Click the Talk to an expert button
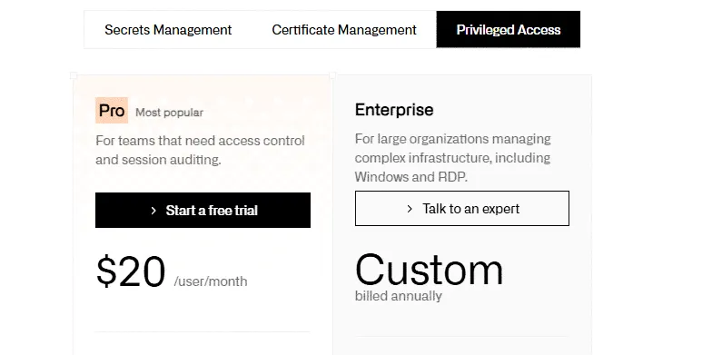Viewport: 722px width, 355px height. (x=462, y=209)
